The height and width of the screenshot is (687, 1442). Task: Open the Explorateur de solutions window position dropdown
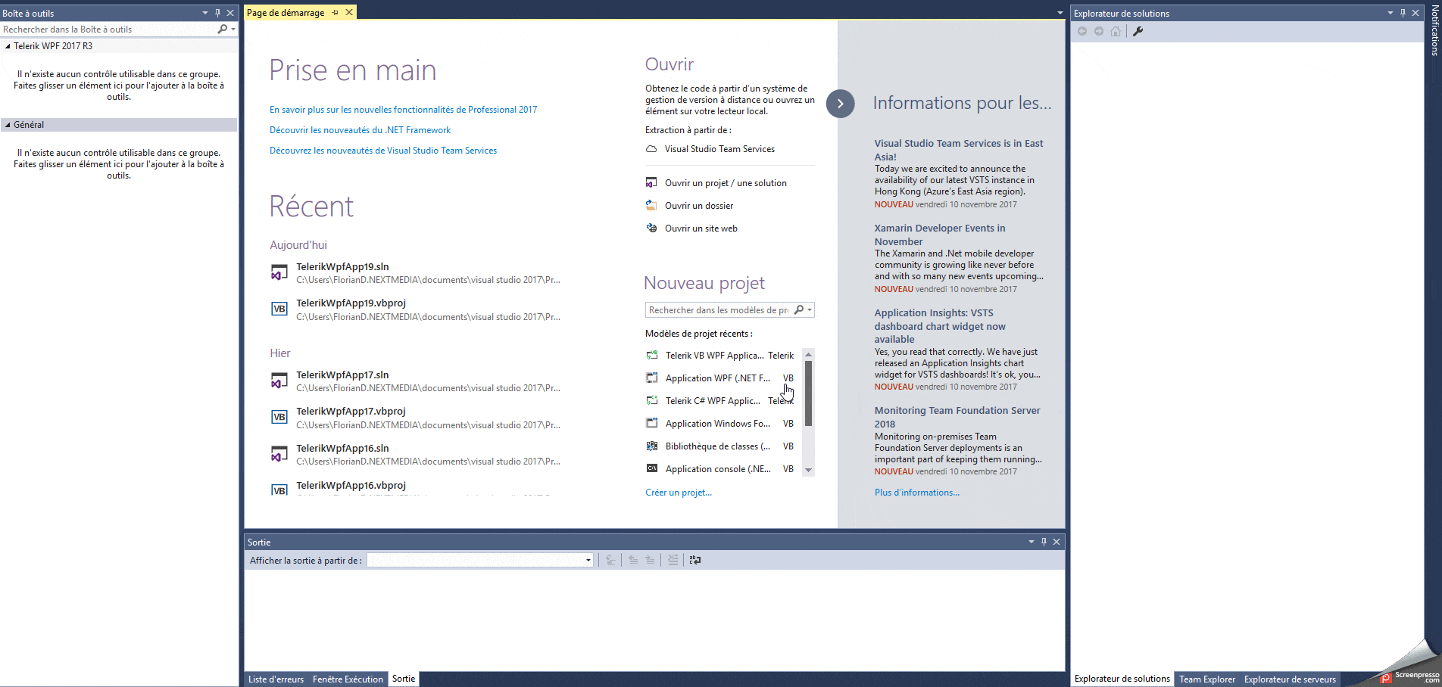pyautogui.click(x=1390, y=13)
